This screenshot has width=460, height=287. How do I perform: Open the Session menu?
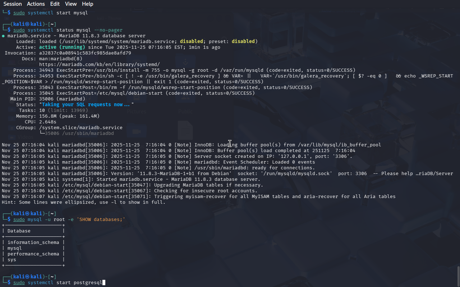13,4
